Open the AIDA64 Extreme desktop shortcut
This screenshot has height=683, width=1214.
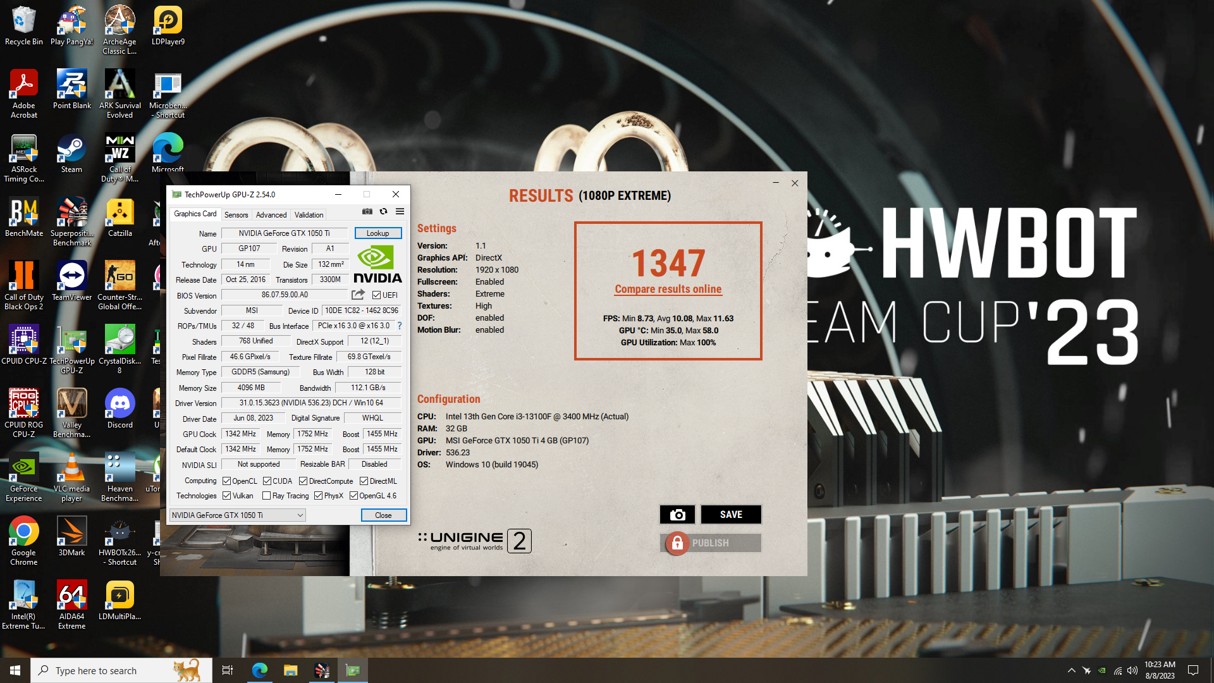(71, 605)
